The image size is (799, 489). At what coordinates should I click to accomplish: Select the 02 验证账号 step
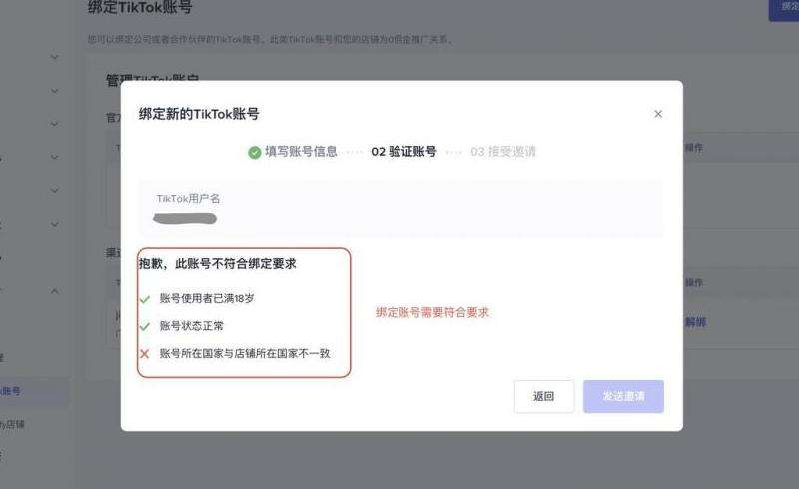403,152
